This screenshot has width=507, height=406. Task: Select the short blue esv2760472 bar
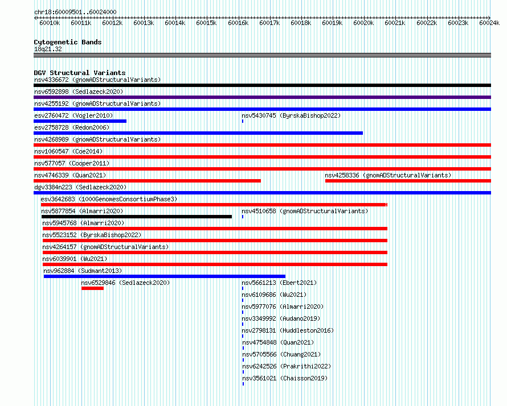[x=80, y=121]
